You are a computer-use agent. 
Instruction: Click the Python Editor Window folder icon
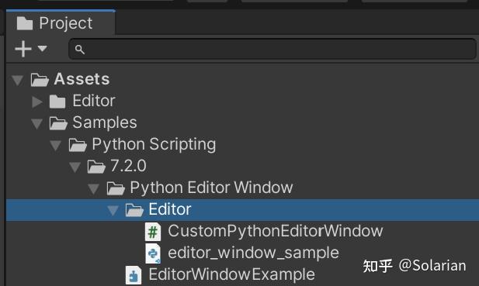tap(116, 188)
